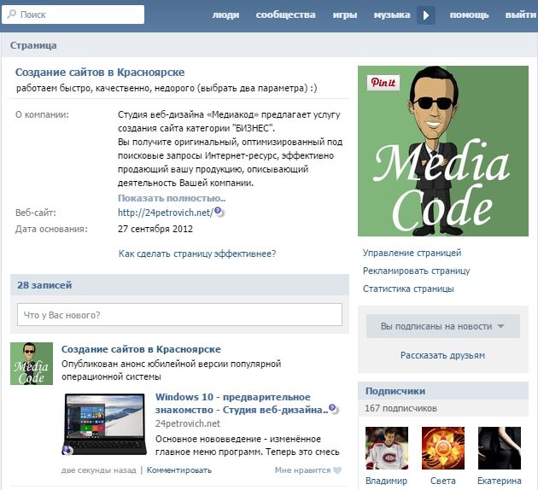
Task: Open the сообщества menu item
Action: 285,15
